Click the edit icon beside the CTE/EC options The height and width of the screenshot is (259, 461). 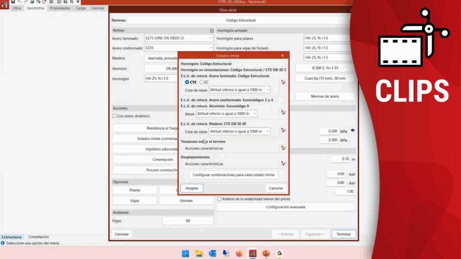tap(283, 82)
